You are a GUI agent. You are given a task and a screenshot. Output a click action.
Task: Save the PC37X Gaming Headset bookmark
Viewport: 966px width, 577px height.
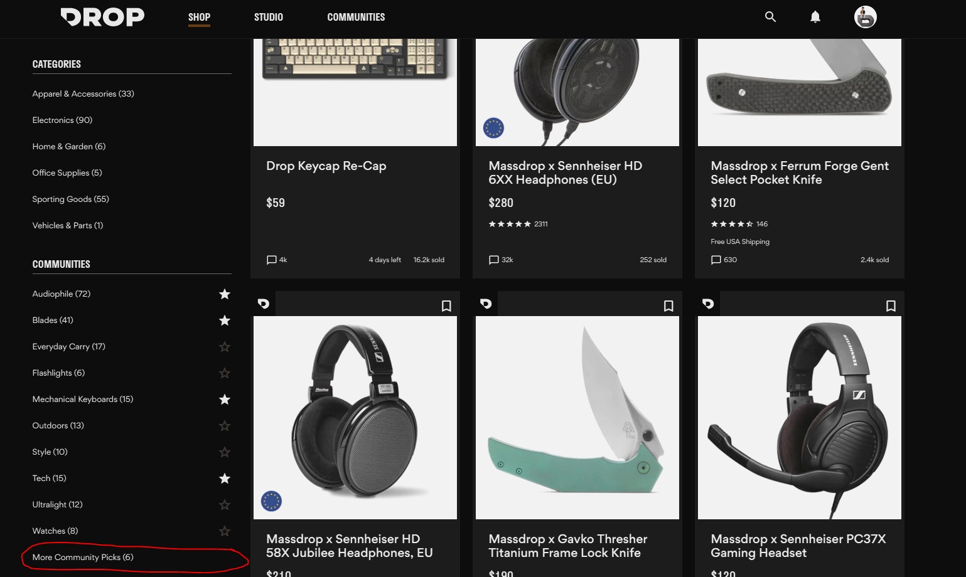(891, 306)
